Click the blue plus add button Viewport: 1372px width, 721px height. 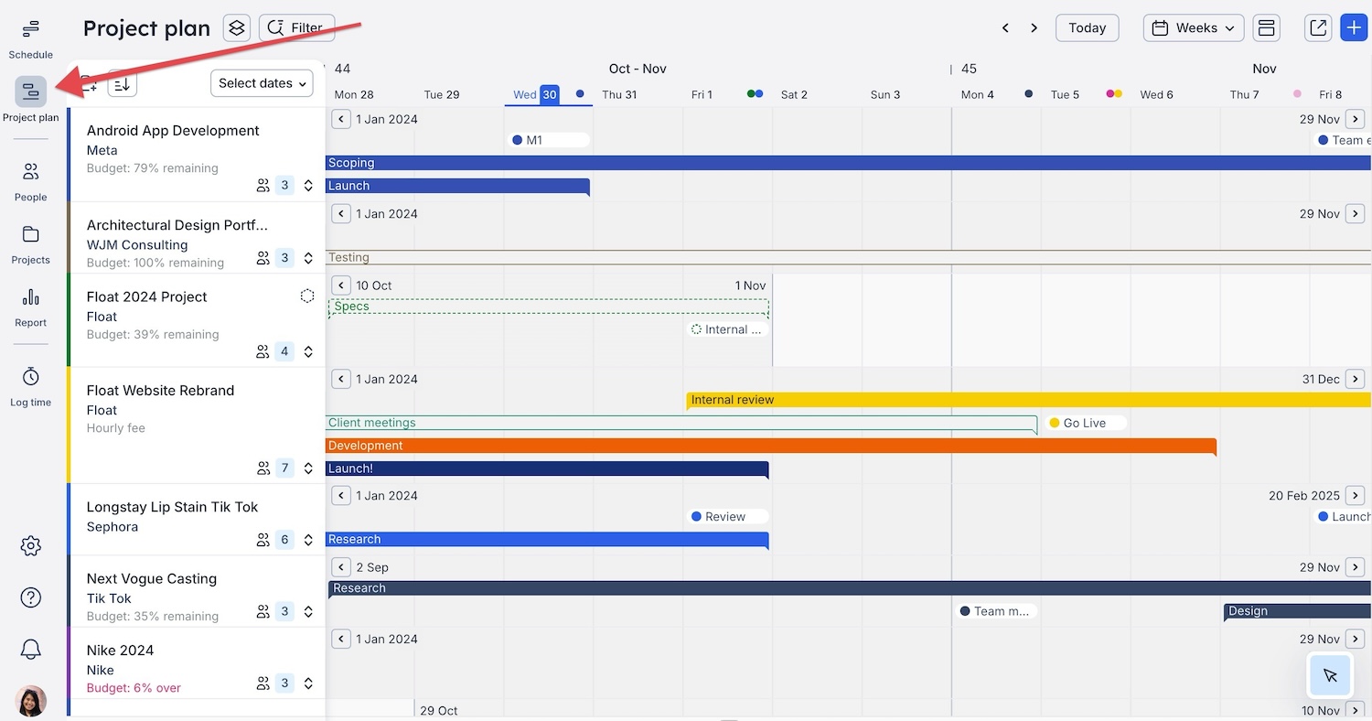(x=1354, y=27)
